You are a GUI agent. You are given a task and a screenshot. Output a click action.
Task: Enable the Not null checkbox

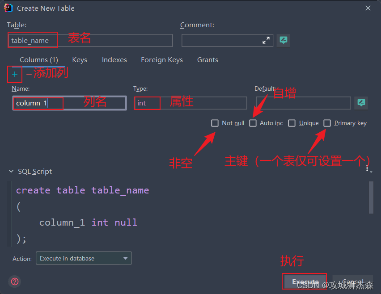(x=215, y=123)
